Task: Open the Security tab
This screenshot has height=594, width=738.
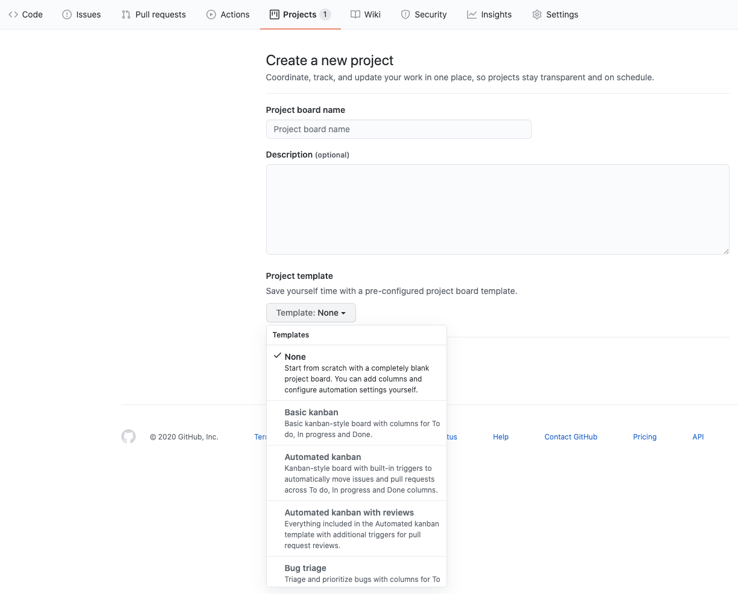Action: point(424,14)
